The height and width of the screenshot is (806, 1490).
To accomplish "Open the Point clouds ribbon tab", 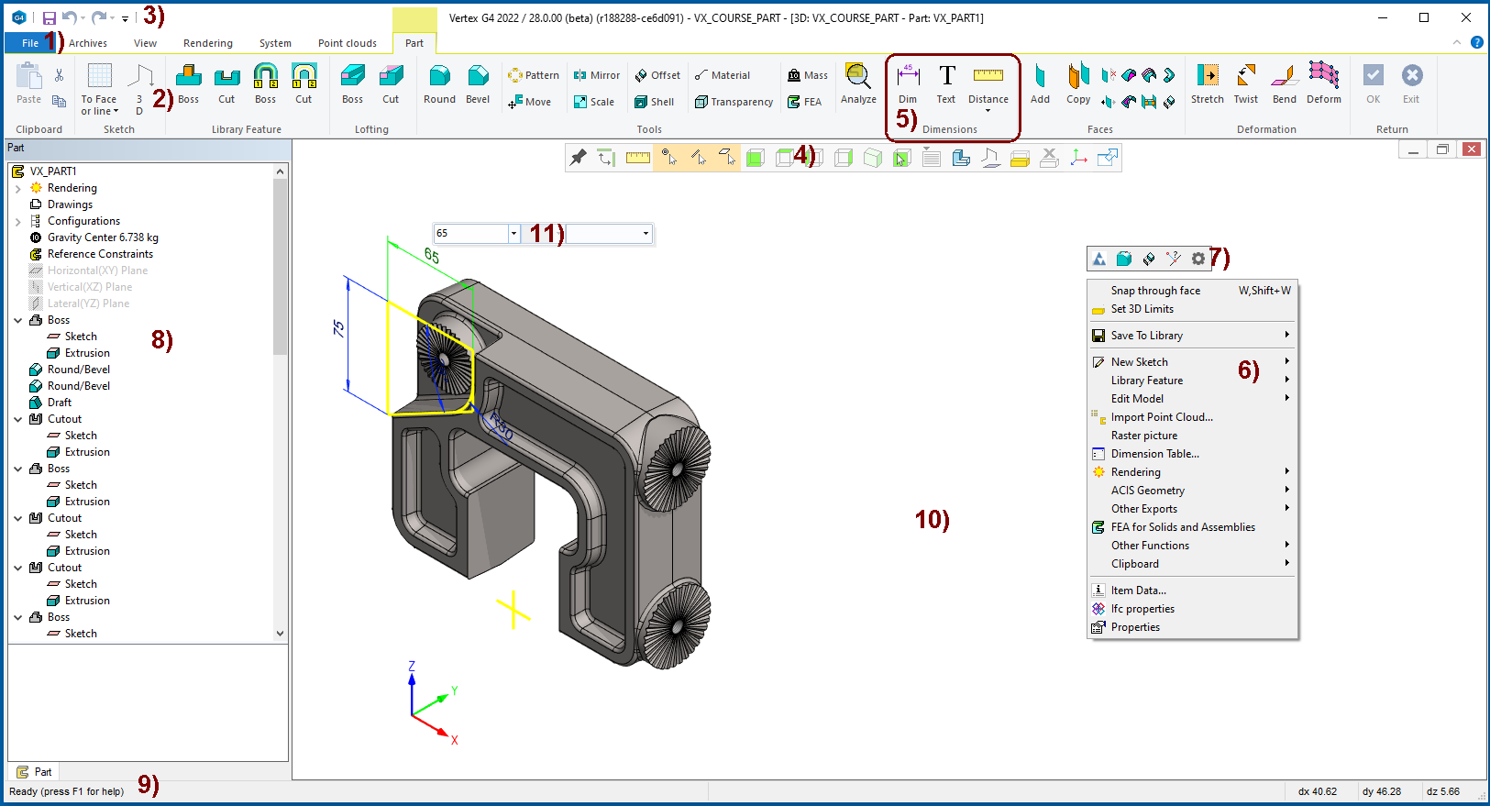I will [347, 43].
